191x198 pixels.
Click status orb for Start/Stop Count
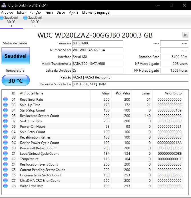click(x=5, y=110)
